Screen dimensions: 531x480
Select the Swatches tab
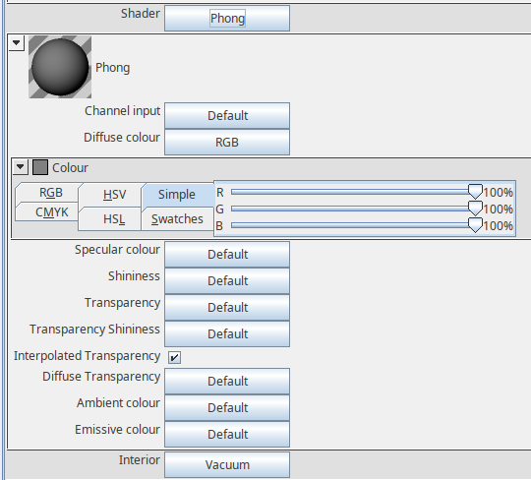177,219
